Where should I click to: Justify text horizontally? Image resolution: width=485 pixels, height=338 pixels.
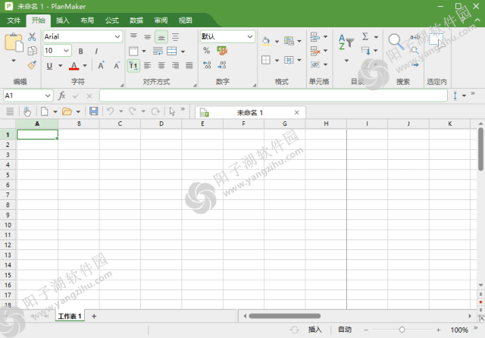(x=189, y=65)
